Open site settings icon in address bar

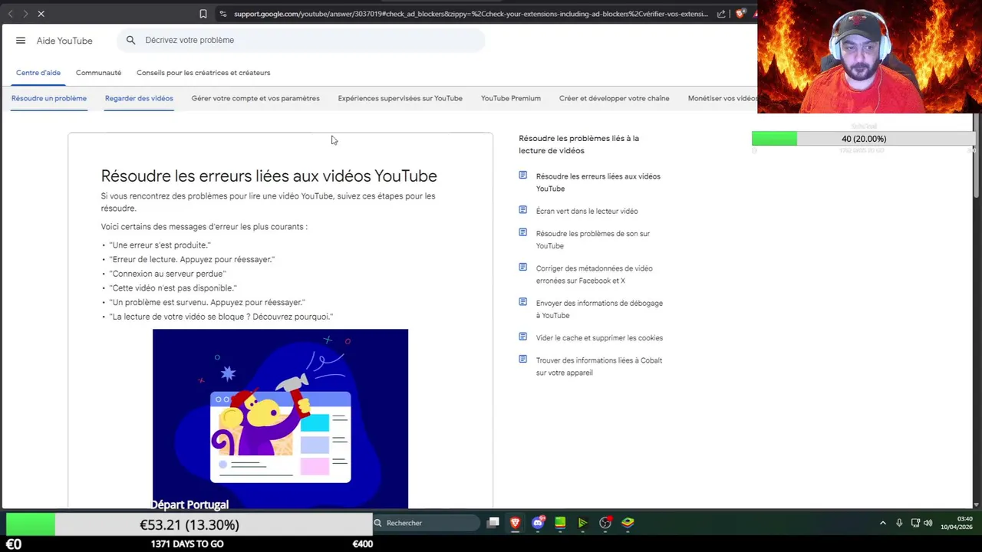[x=222, y=14]
